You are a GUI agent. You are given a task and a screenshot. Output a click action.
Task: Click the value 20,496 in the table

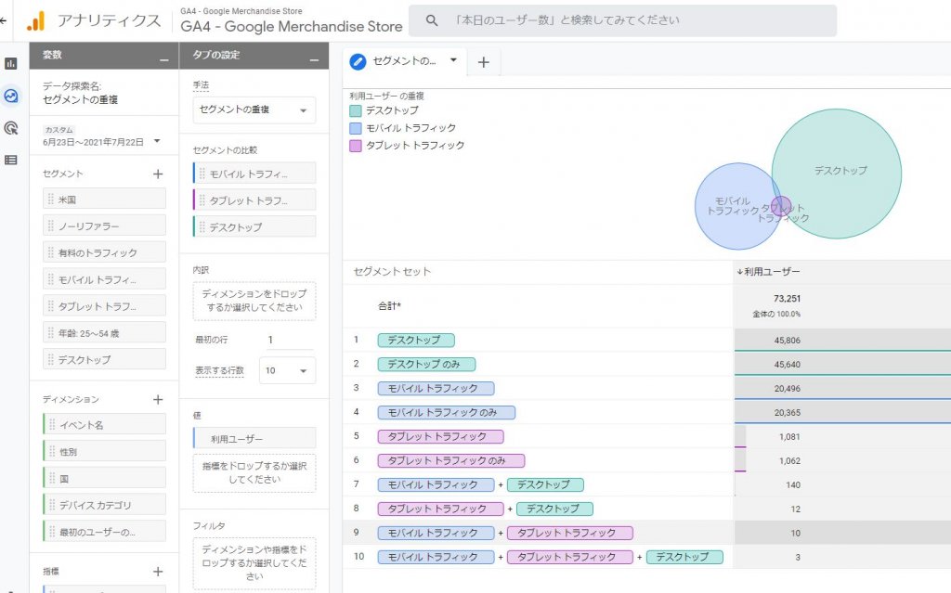click(787, 389)
